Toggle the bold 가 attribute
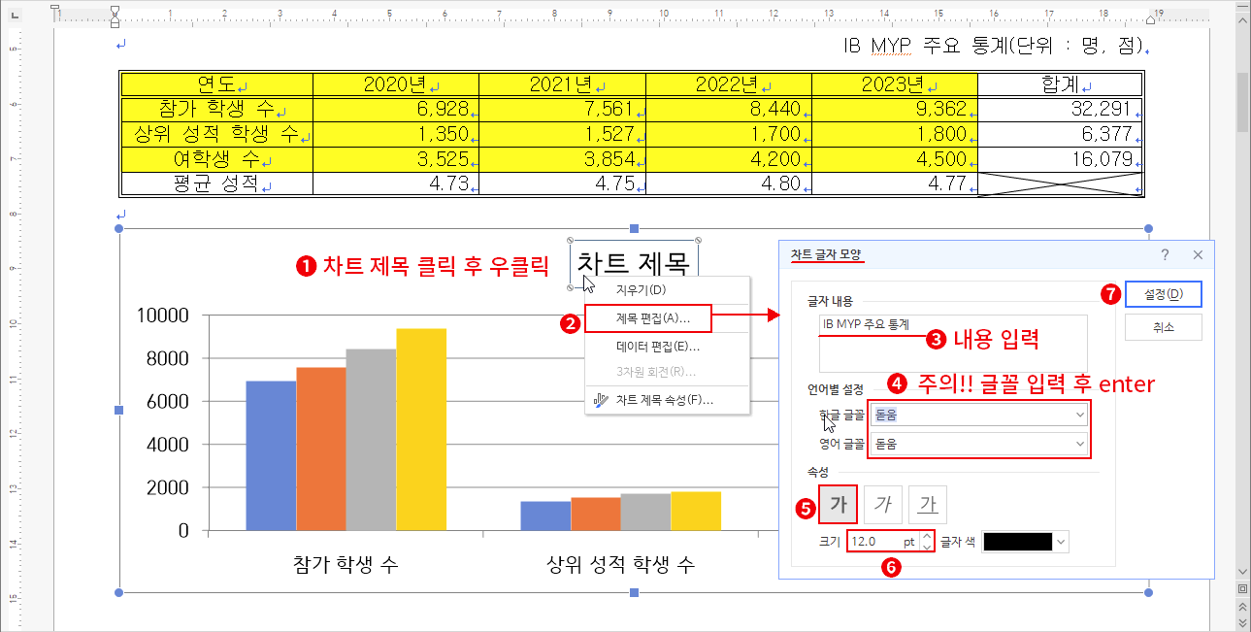 coord(839,504)
